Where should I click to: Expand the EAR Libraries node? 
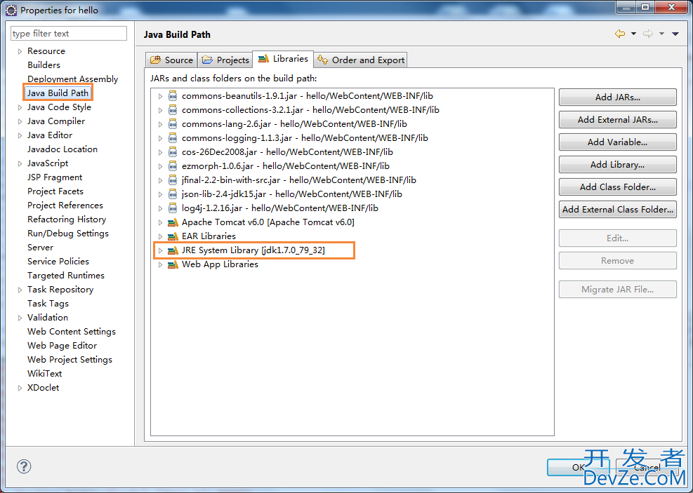(x=160, y=236)
